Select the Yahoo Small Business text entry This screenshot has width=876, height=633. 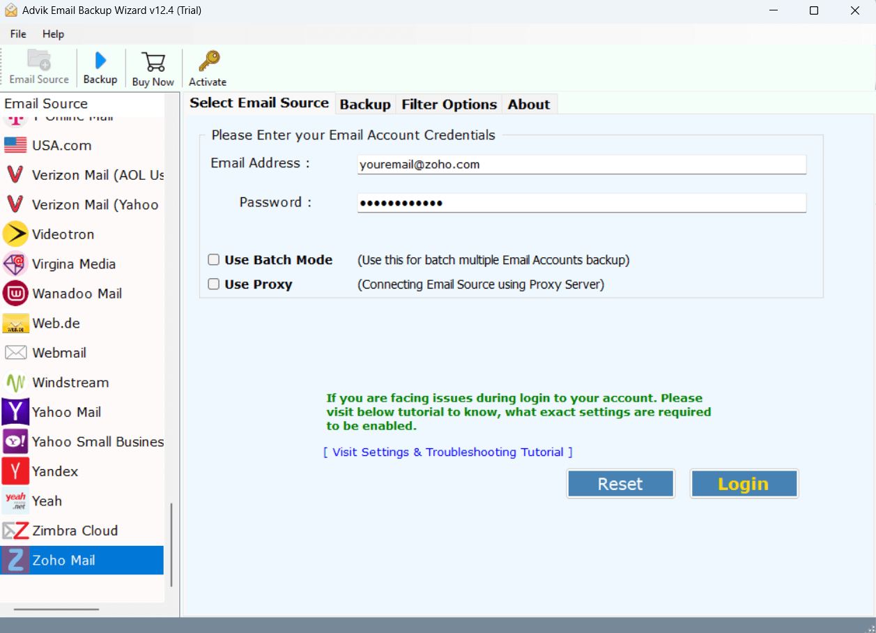click(98, 442)
